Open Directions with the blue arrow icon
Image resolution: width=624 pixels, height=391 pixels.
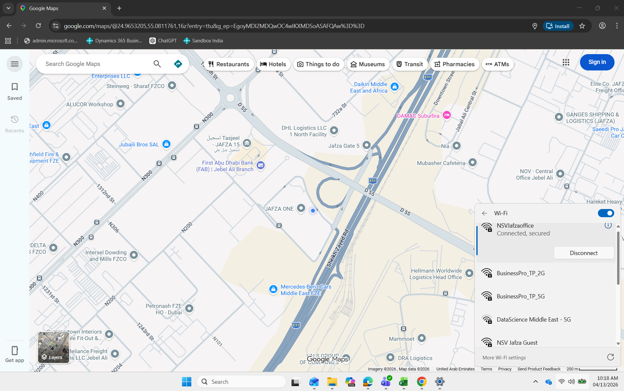coord(178,64)
